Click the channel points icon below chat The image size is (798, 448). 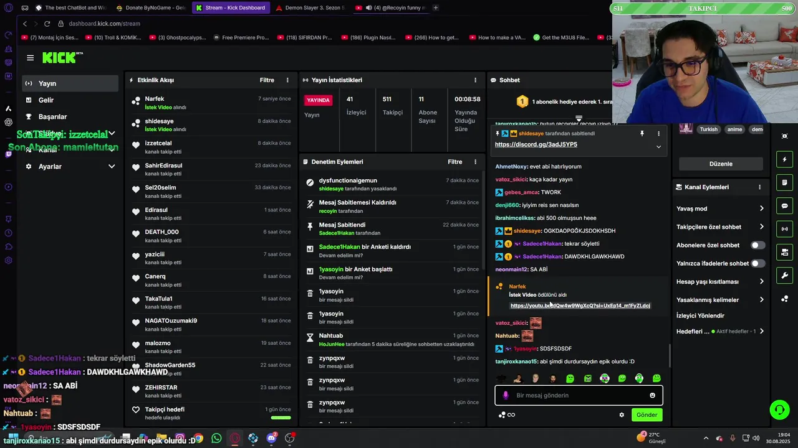(x=502, y=415)
